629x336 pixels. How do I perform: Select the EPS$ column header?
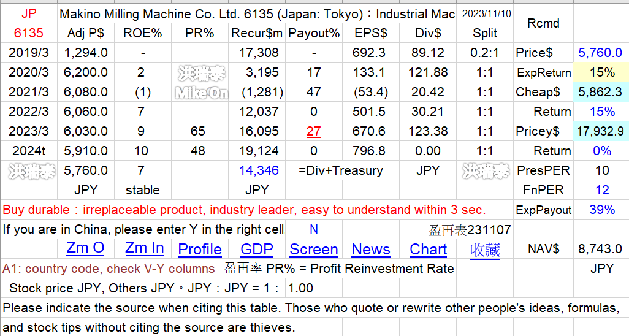tap(371, 33)
